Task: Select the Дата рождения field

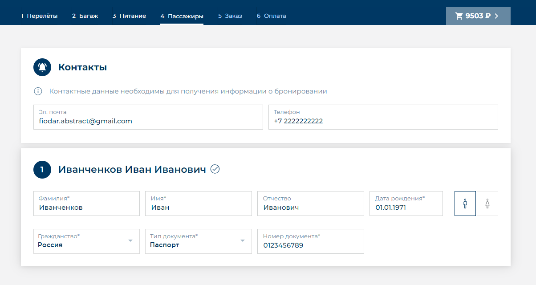Action: tap(406, 208)
